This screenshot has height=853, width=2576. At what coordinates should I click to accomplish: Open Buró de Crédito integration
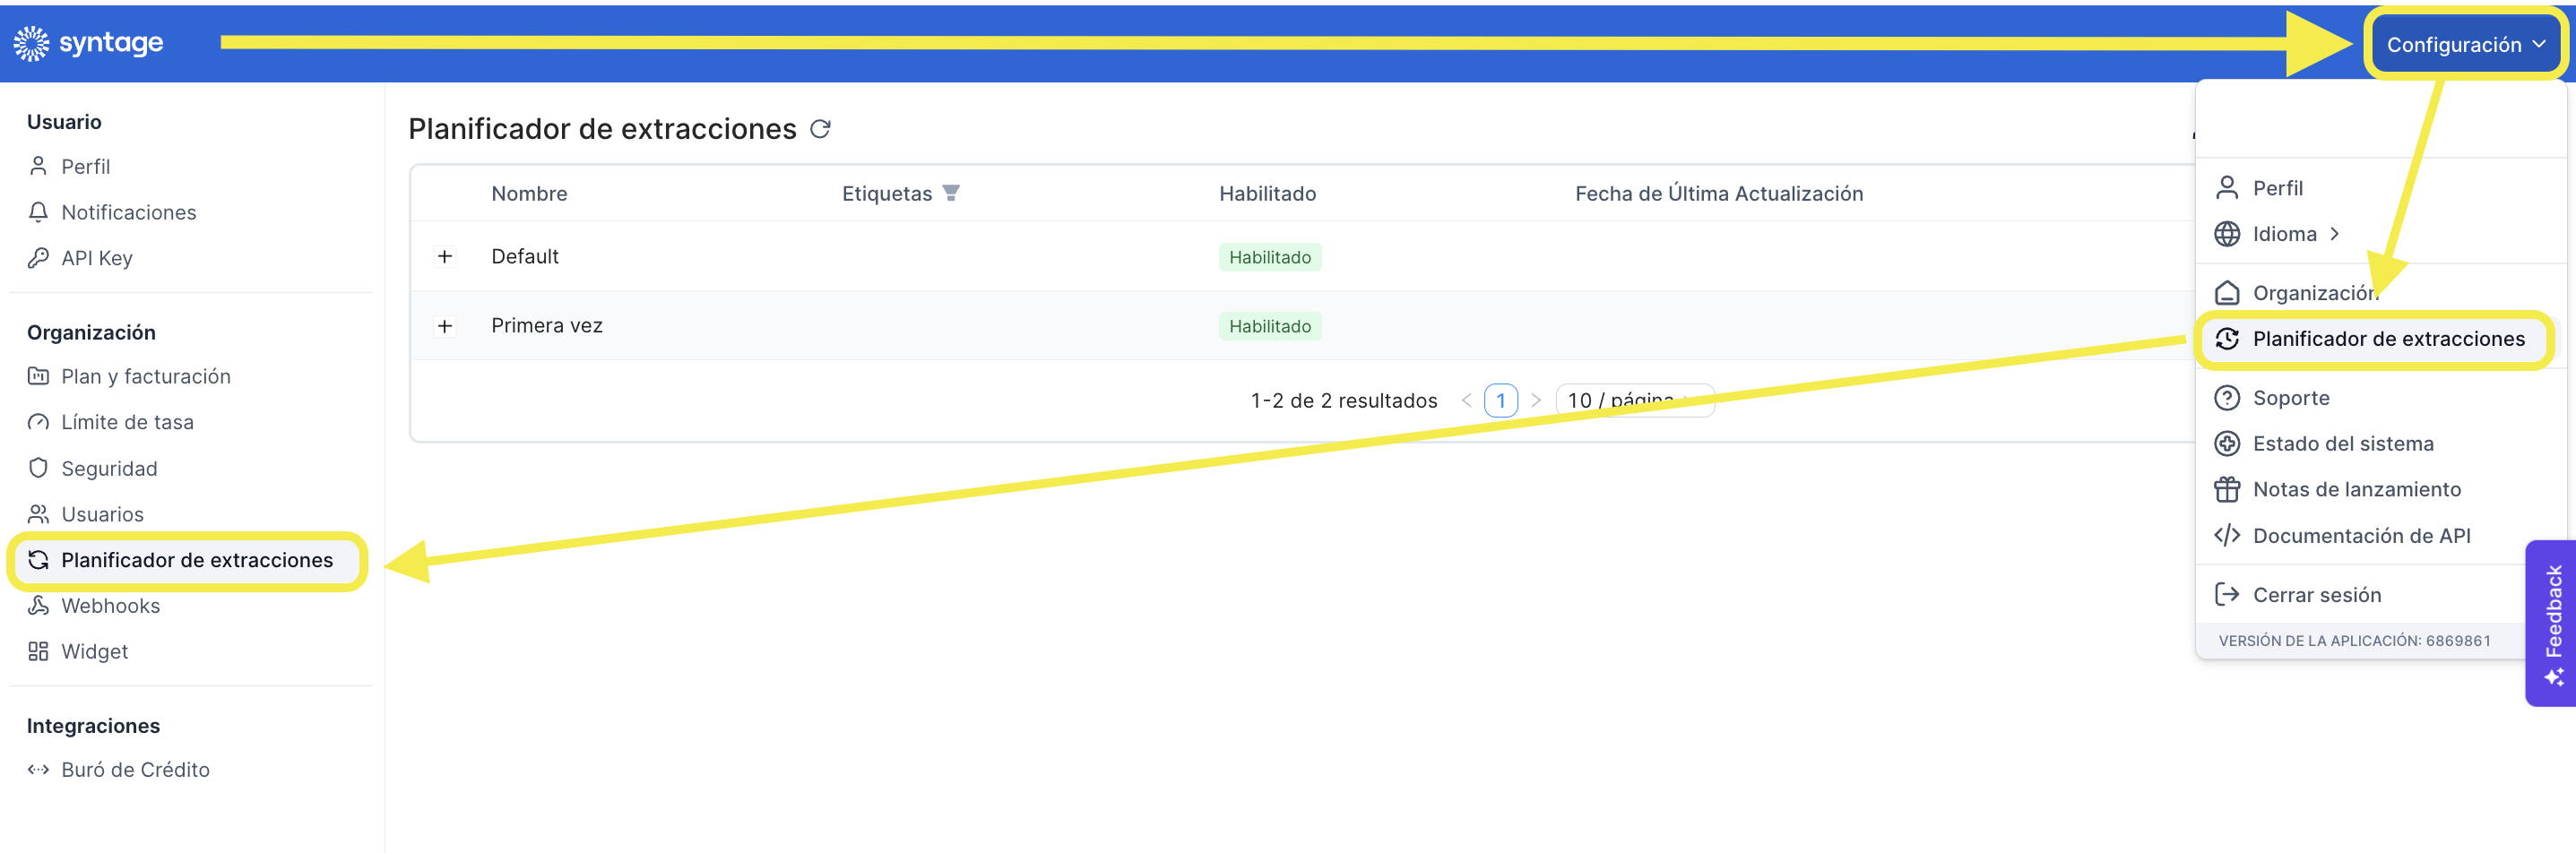136,770
